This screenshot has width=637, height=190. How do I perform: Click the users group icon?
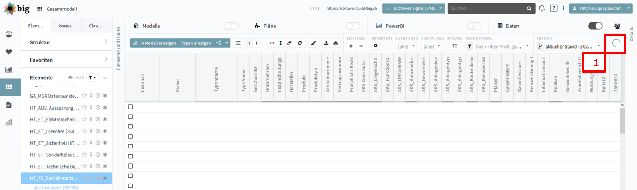[617, 26]
